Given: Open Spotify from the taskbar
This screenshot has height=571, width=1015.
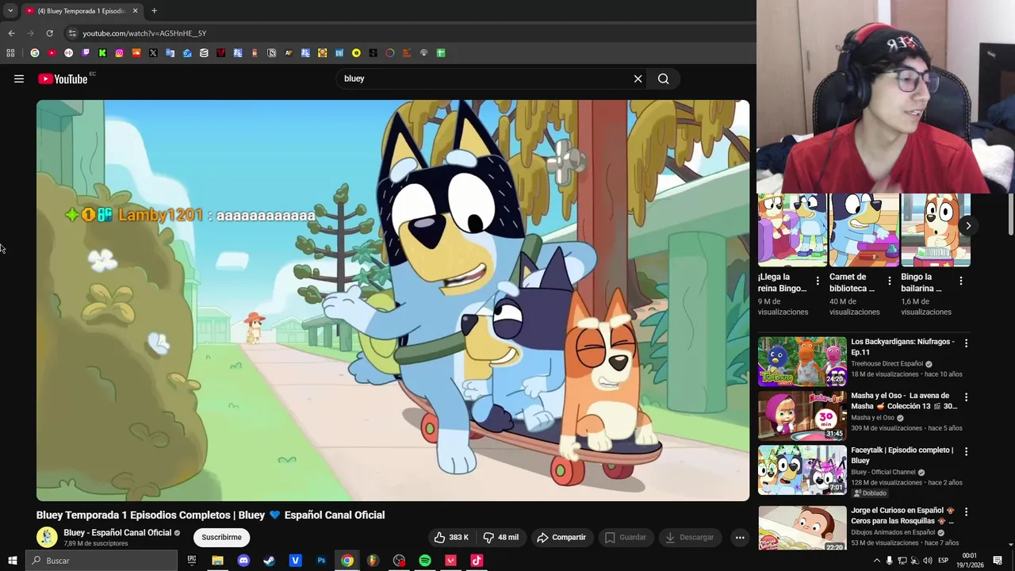Looking at the screenshot, I should click(425, 561).
